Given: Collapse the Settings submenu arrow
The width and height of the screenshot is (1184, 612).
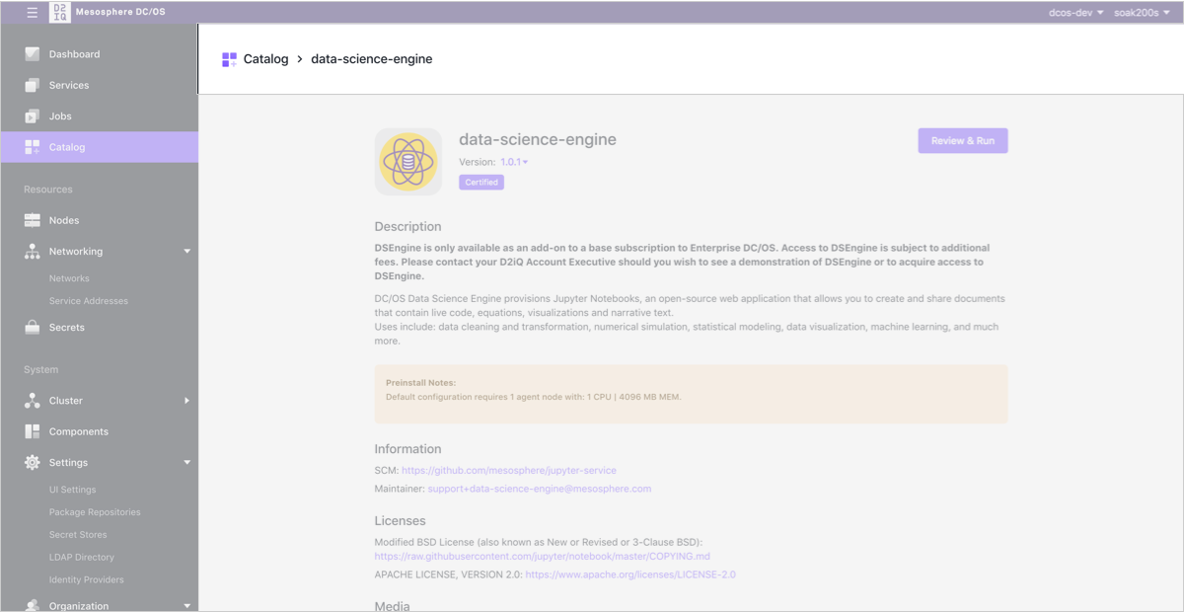Looking at the screenshot, I should tap(187, 462).
